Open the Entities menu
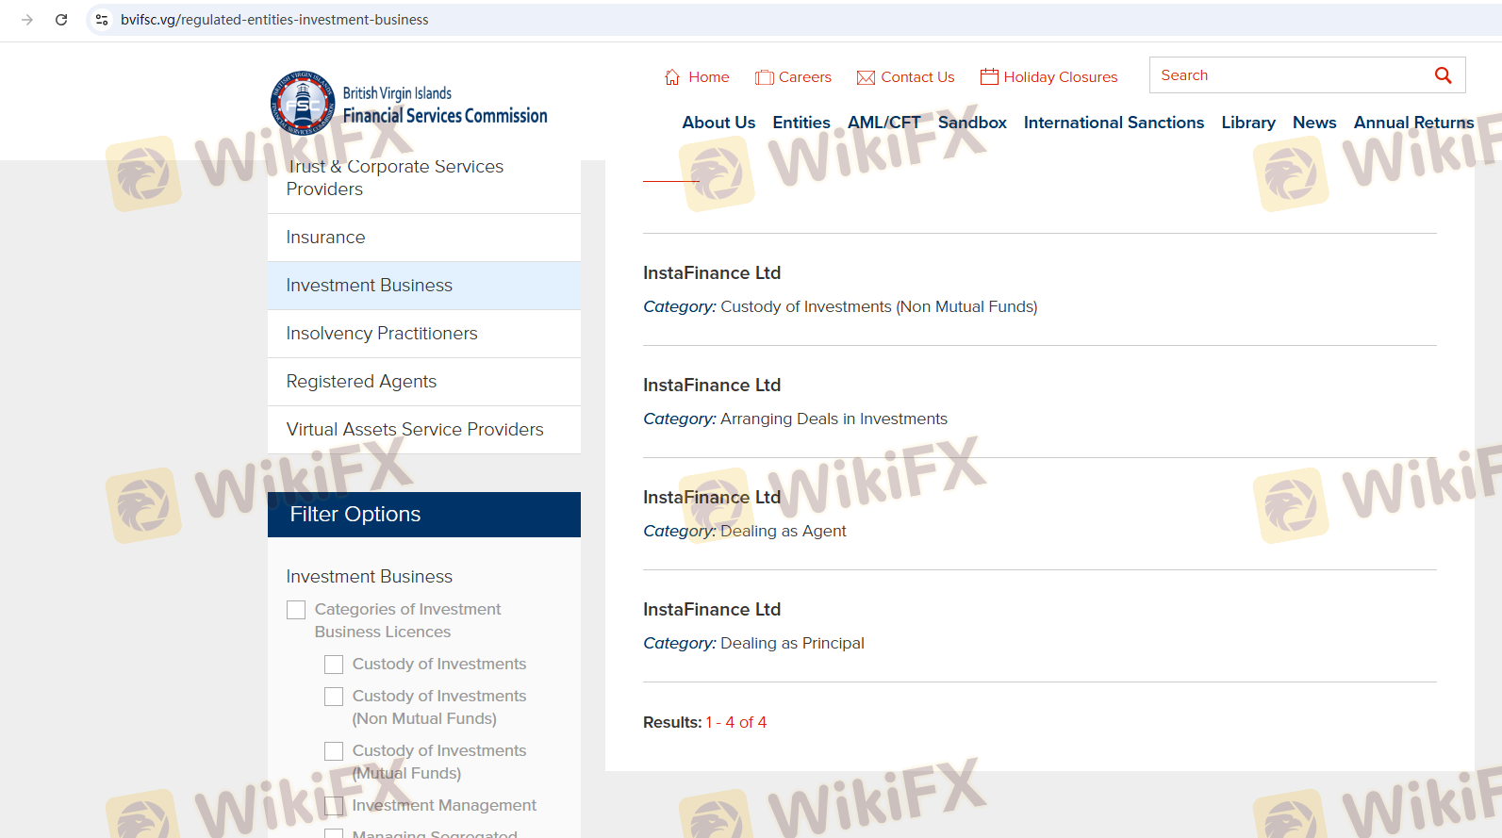 pyautogui.click(x=801, y=123)
